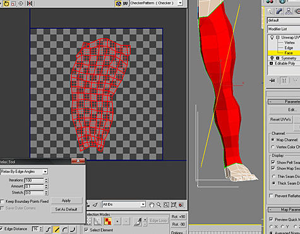
Task: Select the Freeform mode tool icon
Action: (21, 3)
